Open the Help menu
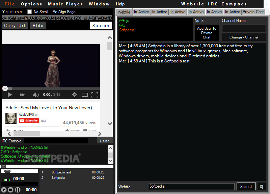The height and width of the screenshot is (194, 270). (120, 4)
